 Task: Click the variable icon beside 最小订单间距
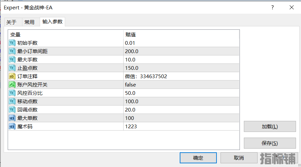click(12, 51)
